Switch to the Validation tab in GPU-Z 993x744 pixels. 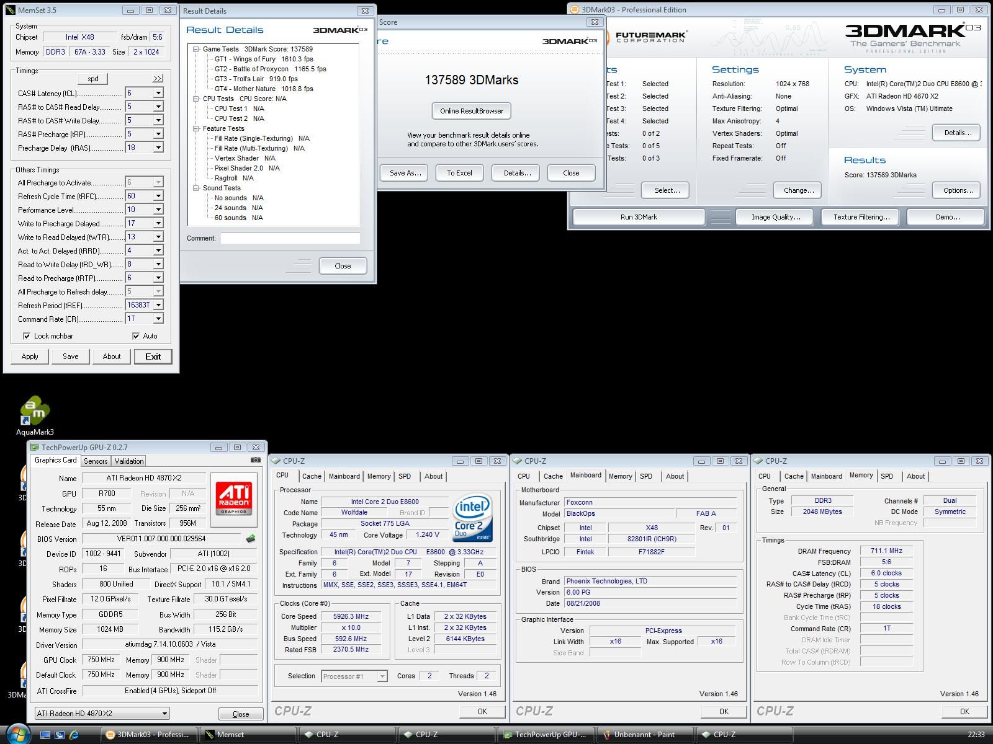click(x=129, y=461)
